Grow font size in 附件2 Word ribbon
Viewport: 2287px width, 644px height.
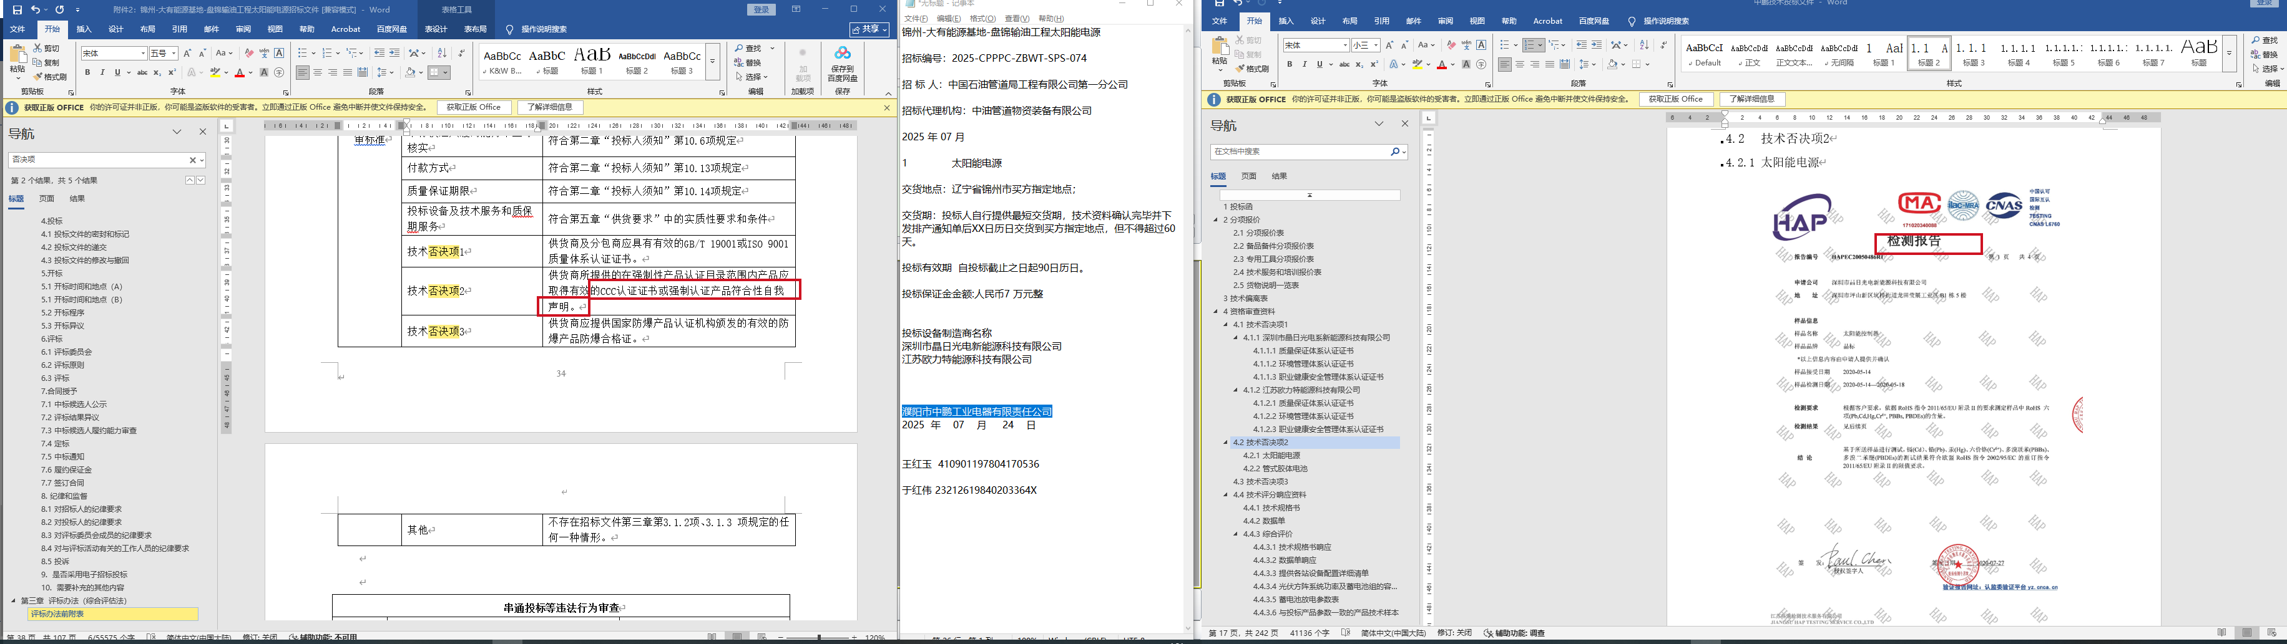coord(187,53)
